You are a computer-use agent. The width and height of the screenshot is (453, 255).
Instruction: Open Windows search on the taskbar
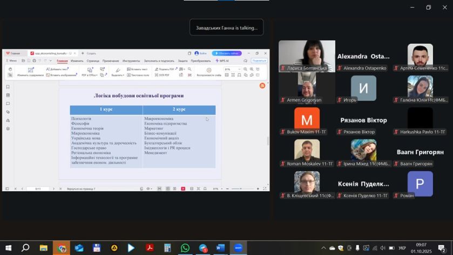tap(25, 248)
